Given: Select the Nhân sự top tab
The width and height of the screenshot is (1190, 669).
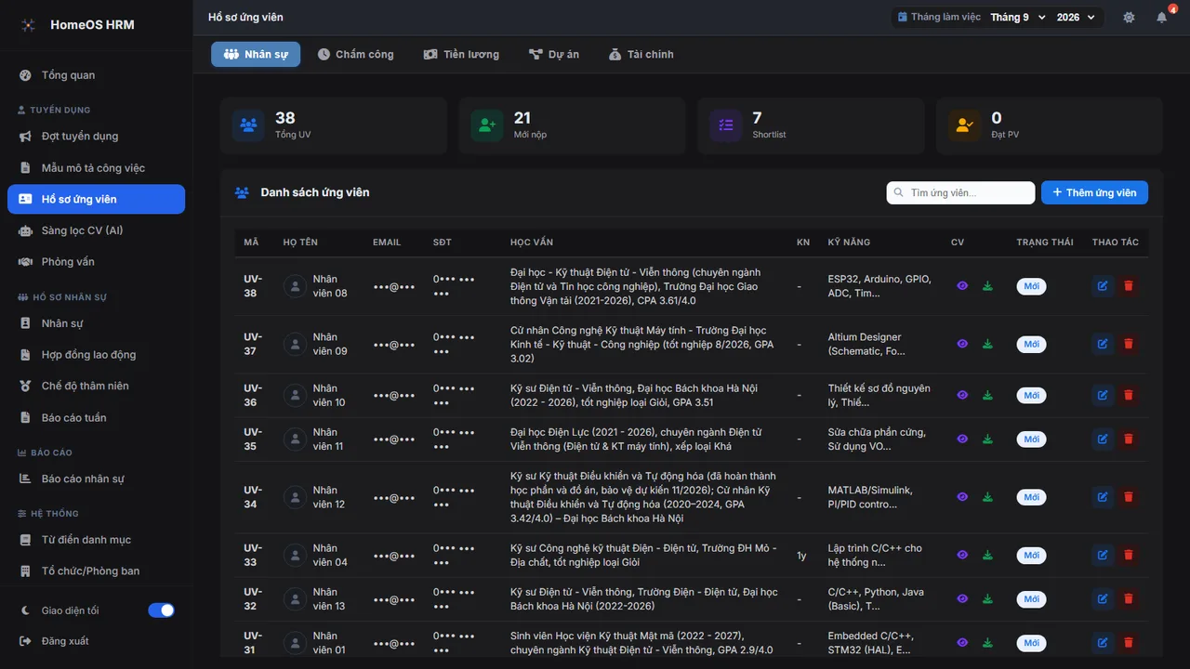Looking at the screenshot, I should 256,55.
